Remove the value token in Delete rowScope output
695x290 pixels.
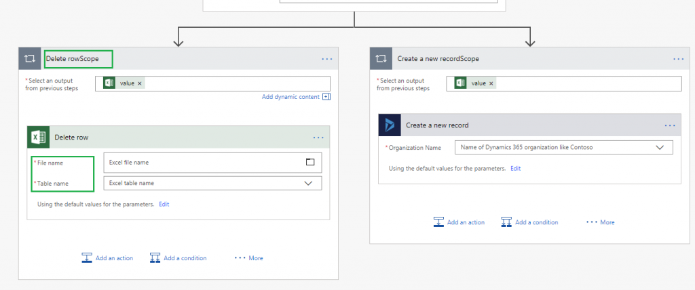tap(140, 83)
